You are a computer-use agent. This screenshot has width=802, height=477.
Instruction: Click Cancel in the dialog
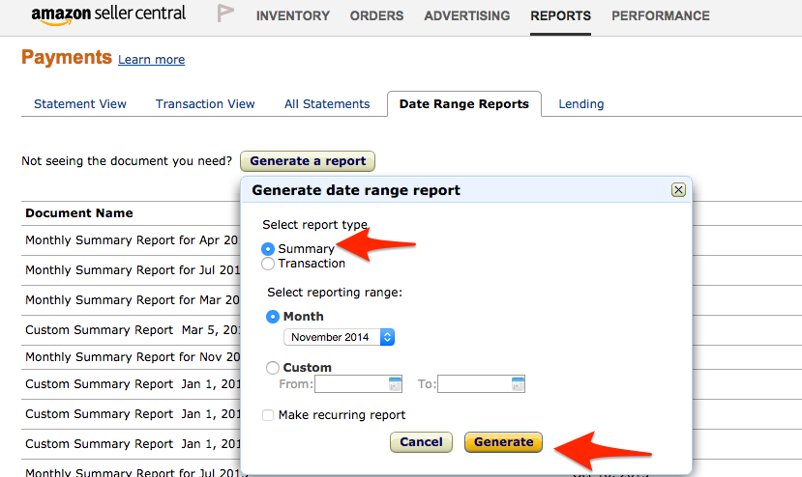421,442
